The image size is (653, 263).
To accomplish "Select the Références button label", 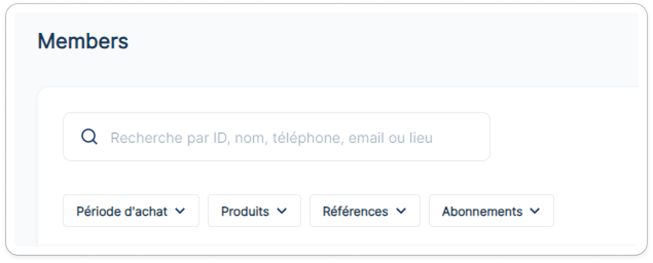I will 355,211.
